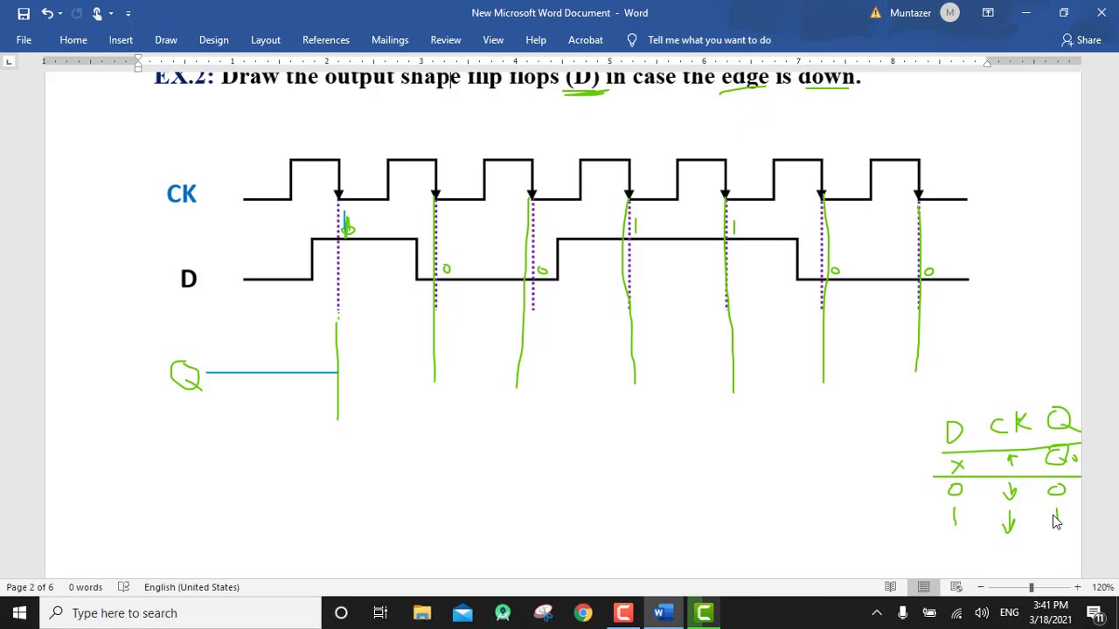Open the Touch/Mouse Mode dropdown arrow
Image resolution: width=1119 pixels, height=629 pixels.
[x=111, y=13]
